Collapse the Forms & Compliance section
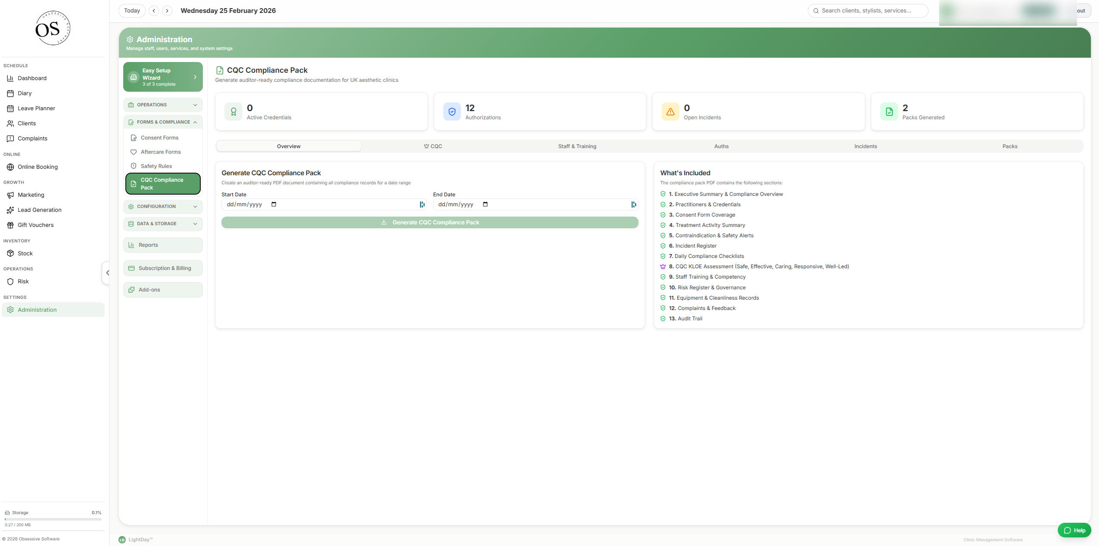Image resolution: width=1099 pixels, height=546 pixels. click(163, 122)
